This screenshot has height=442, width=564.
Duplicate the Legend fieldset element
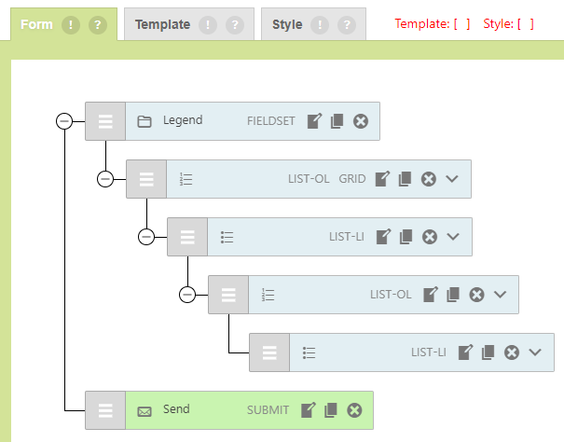[x=337, y=121]
